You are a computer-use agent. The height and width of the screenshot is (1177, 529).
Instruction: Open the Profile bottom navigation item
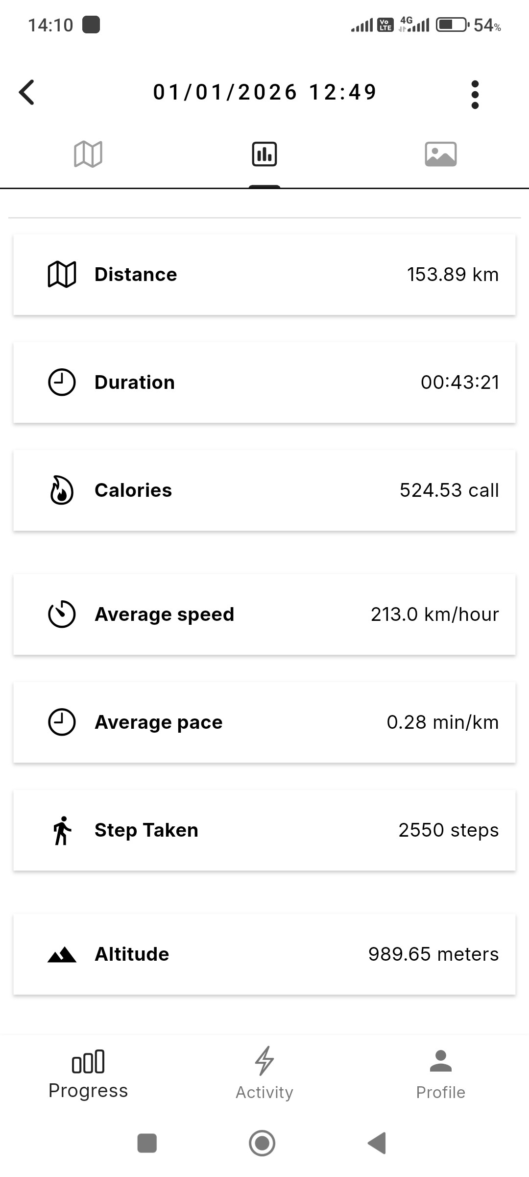(x=441, y=1075)
